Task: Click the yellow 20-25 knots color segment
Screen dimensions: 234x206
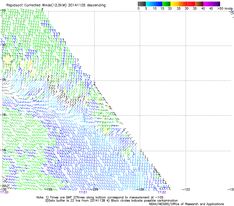Action: pyautogui.click(x=175, y=4)
